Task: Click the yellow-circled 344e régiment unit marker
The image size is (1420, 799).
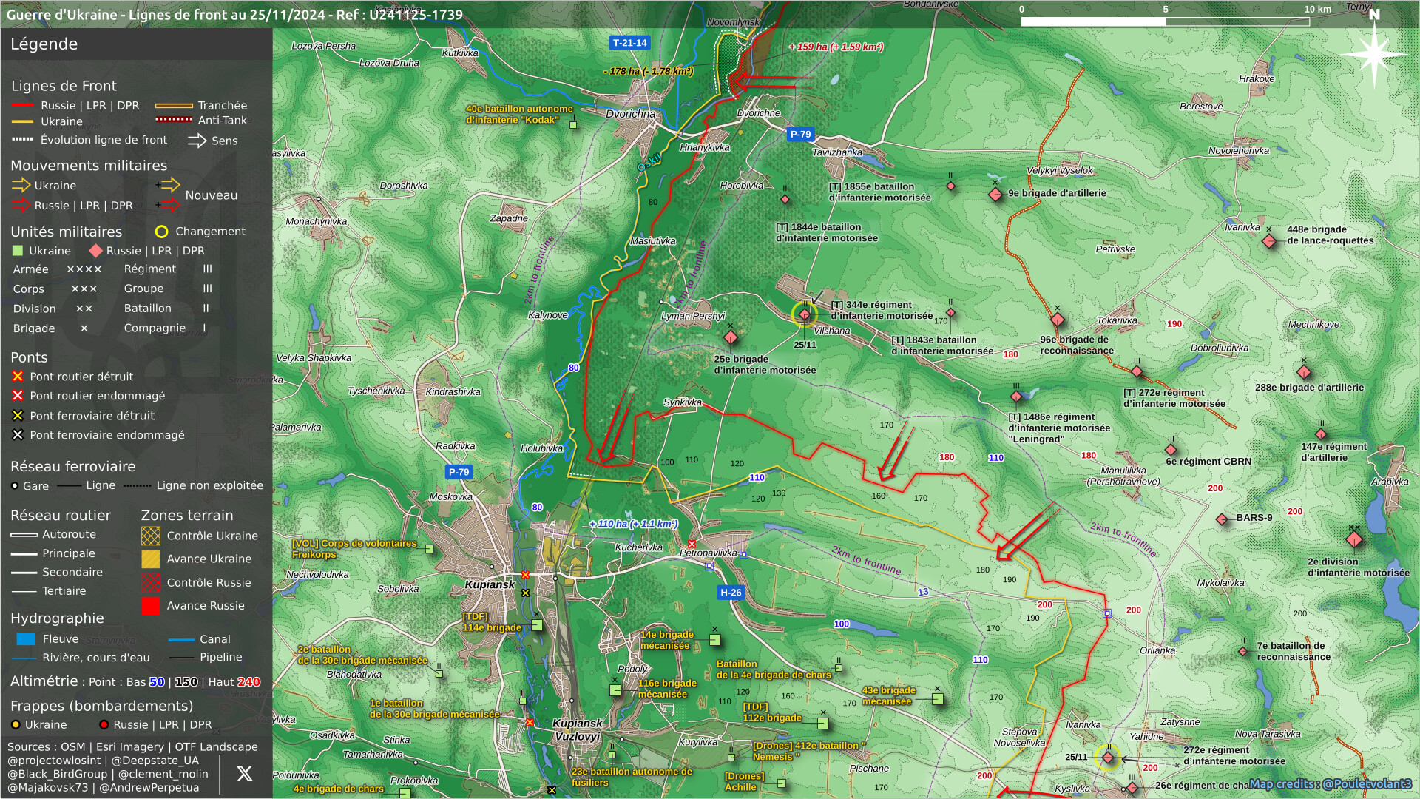Action: click(805, 314)
